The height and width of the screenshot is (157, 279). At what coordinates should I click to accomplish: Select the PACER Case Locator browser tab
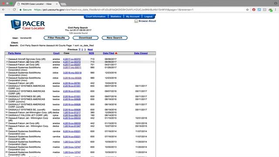(37, 4)
